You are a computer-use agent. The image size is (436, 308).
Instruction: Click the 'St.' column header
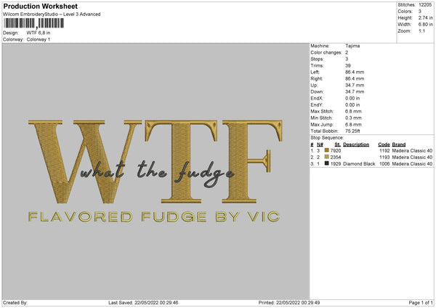(x=338, y=145)
